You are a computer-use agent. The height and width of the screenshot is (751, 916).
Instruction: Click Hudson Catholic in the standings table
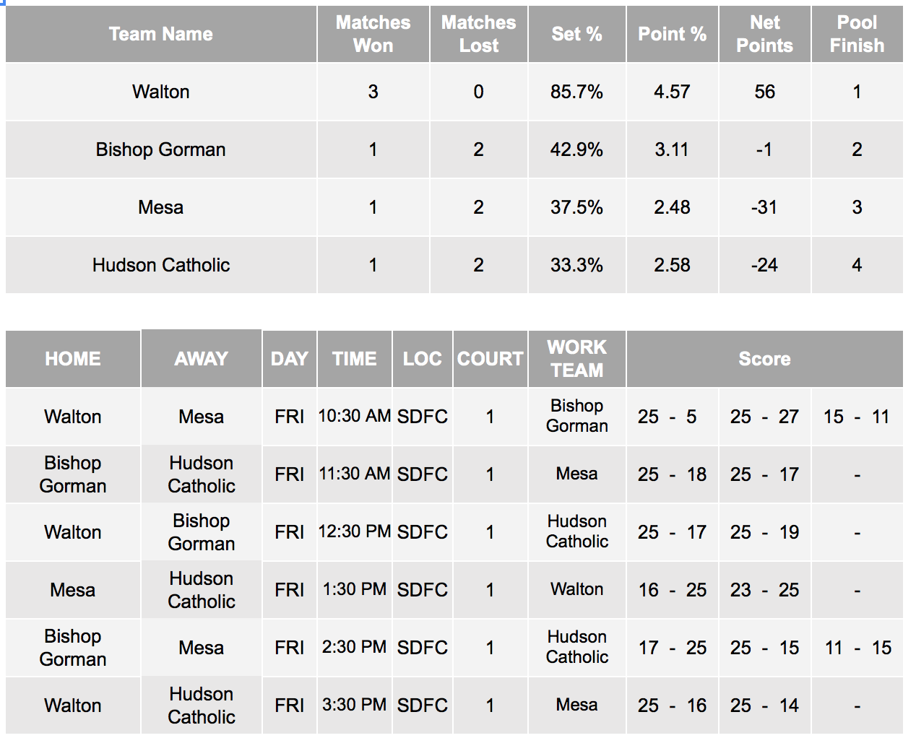point(161,265)
